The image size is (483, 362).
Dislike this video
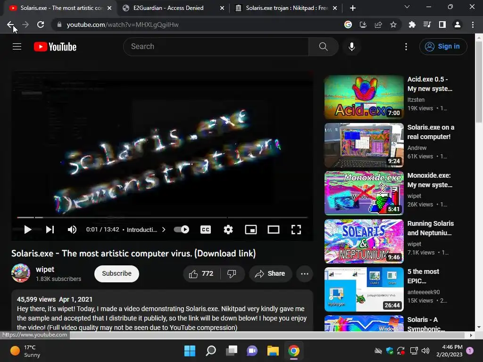pos(232,274)
